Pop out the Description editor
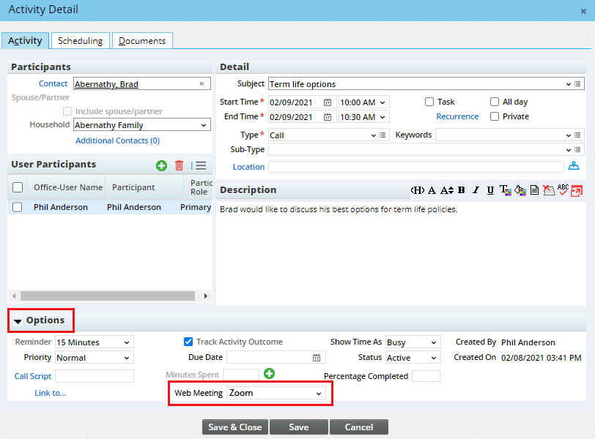Screen dimensions: 595x439 [x=578, y=190]
